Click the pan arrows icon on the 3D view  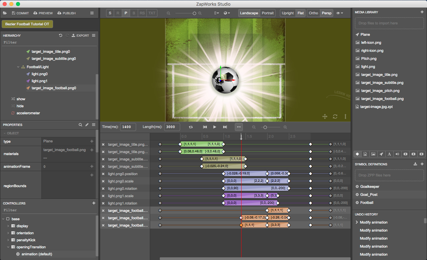[x=325, y=117]
